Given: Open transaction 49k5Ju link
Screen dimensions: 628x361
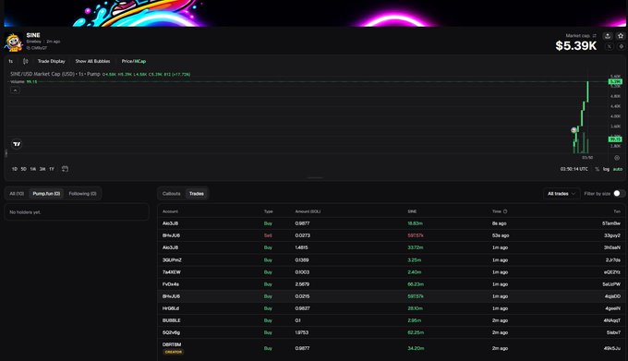Looking at the screenshot, I should (x=612, y=348).
